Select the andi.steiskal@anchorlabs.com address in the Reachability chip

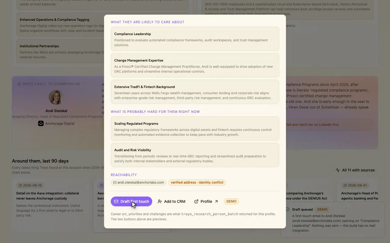click(141, 183)
